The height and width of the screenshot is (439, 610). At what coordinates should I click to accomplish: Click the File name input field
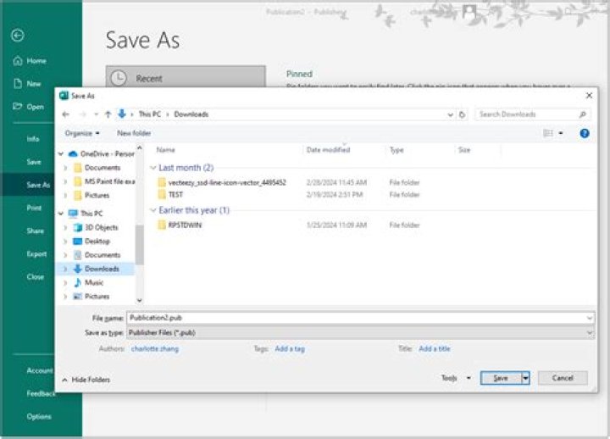point(361,318)
